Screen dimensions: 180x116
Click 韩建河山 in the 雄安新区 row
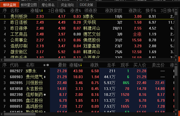tap(92, 52)
